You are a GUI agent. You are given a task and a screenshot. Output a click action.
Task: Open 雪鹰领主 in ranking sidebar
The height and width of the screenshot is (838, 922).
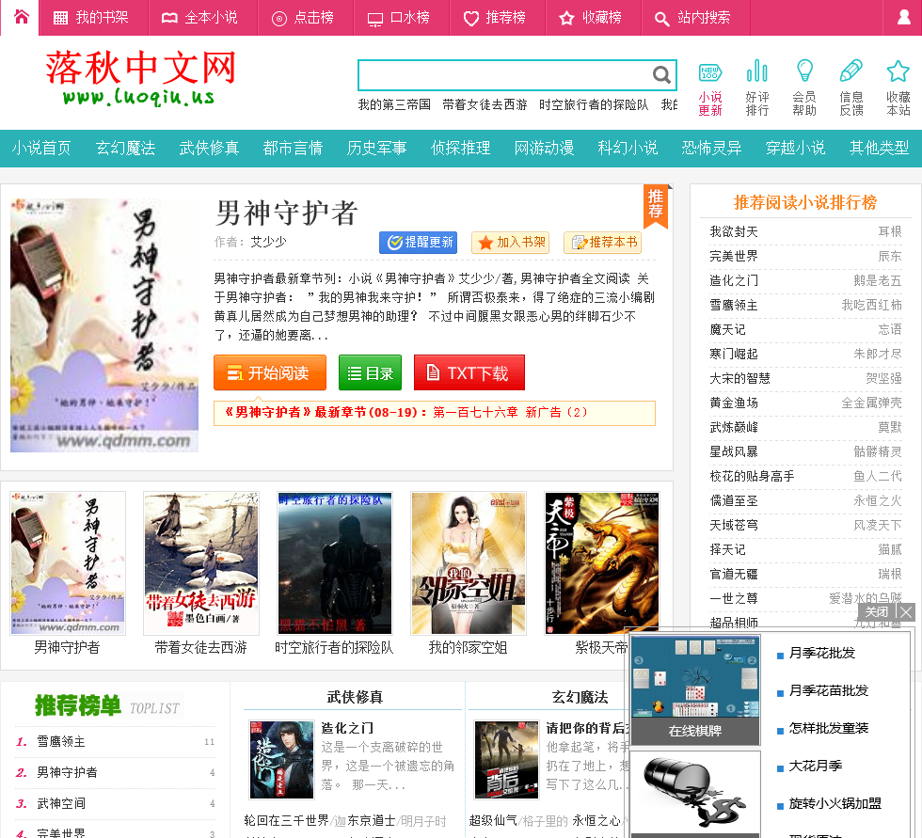point(734,305)
